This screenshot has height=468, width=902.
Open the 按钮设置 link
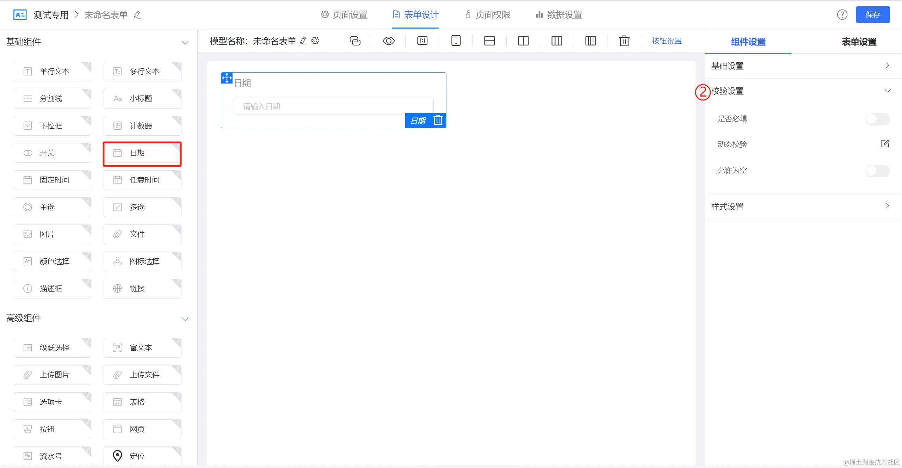click(x=667, y=41)
